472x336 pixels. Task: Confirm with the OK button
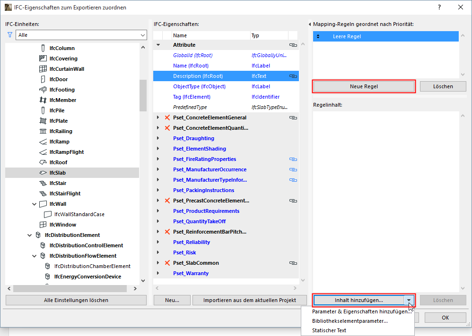pyautogui.click(x=445, y=318)
